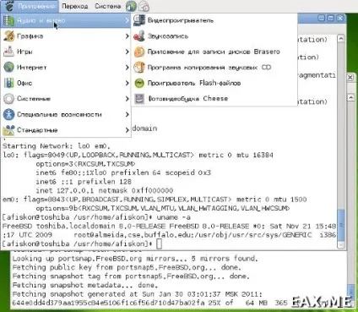Image resolution: width=358 pixels, height=312 pixels.
Task: Open the Стандартные category
Action: tap(66, 130)
